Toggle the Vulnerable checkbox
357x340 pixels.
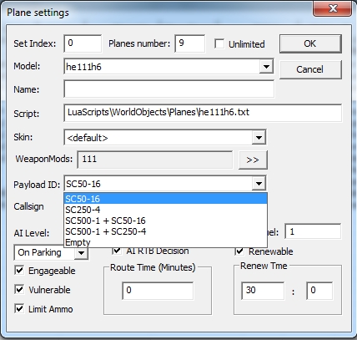pos(19,290)
